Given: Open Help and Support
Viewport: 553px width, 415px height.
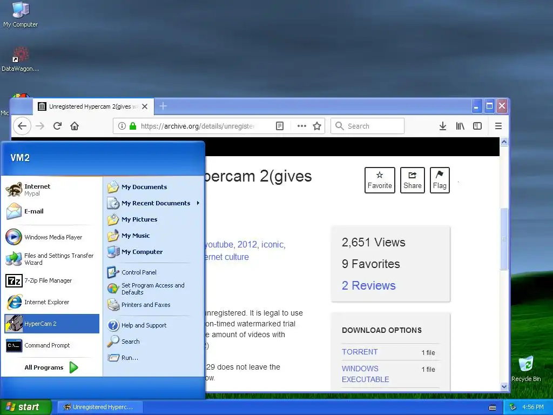Looking at the screenshot, I should [153, 325].
